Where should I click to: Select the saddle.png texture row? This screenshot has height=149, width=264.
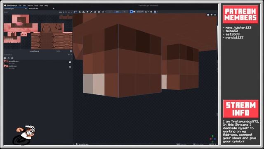coord(38,67)
